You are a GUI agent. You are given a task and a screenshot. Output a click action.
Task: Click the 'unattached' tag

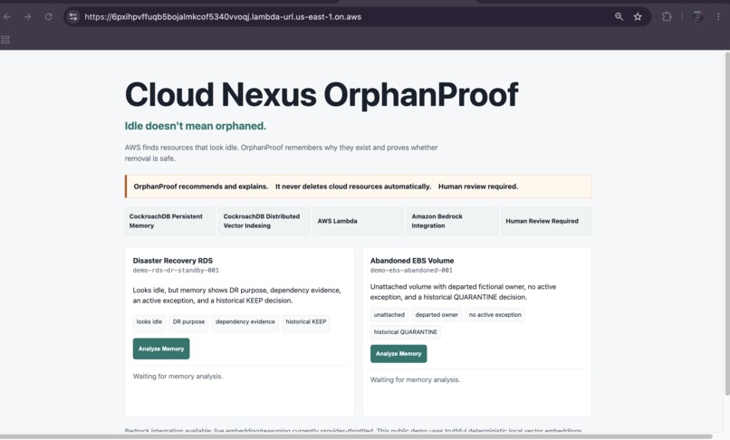tap(389, 315)
